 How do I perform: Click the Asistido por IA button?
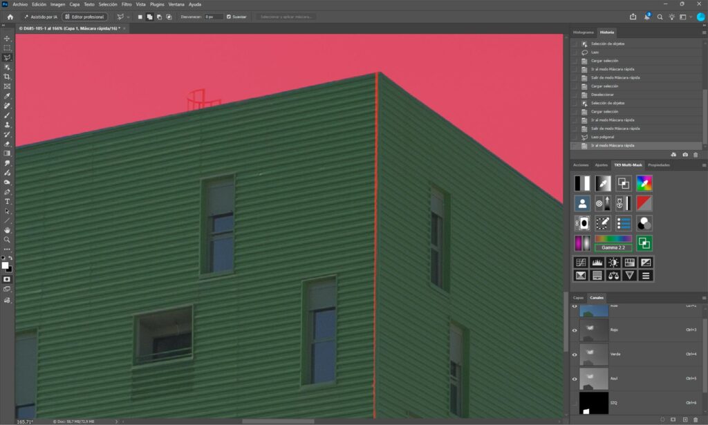[x=41, y=17]
